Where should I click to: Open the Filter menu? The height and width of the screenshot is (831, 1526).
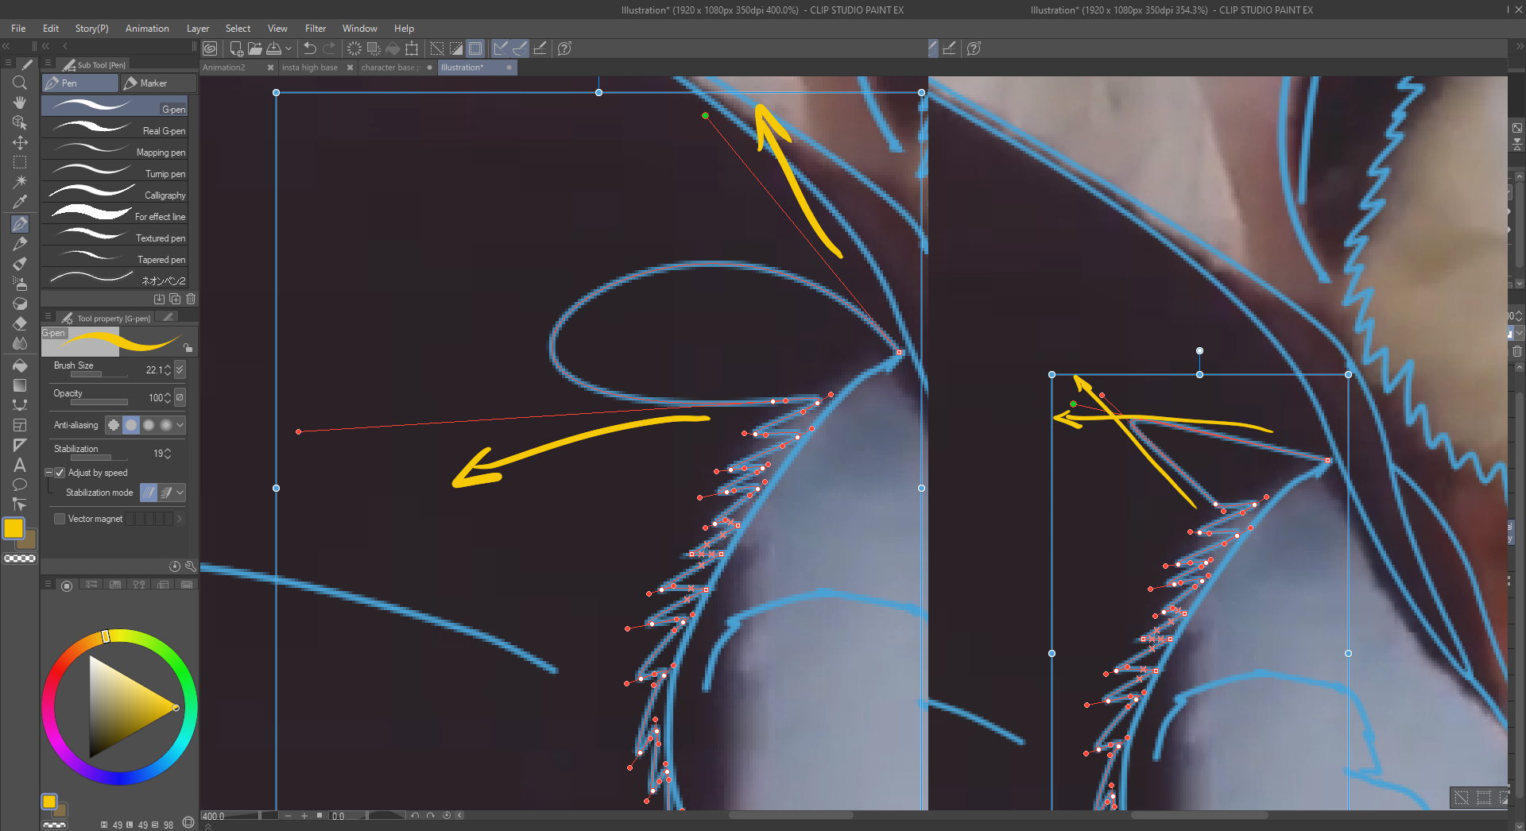pos(316,29)
